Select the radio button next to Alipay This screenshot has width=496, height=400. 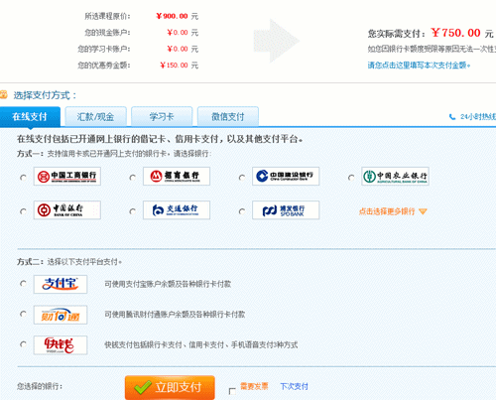tap(23, 284)
